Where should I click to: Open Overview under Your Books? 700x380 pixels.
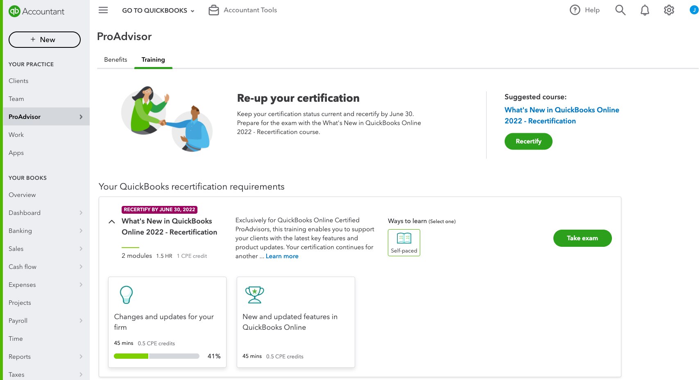coord(22,195)
